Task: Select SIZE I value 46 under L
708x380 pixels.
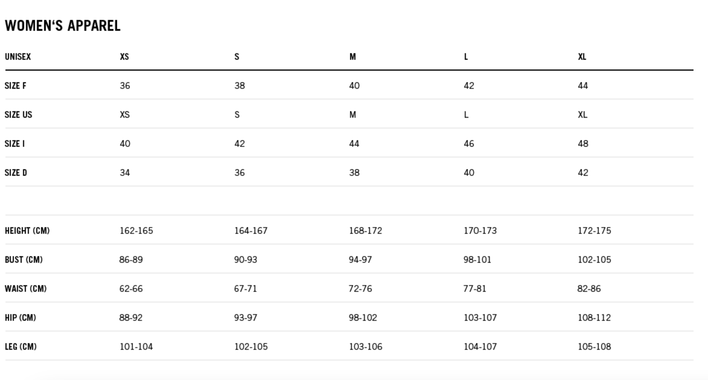Action: (x=469, y=144)
